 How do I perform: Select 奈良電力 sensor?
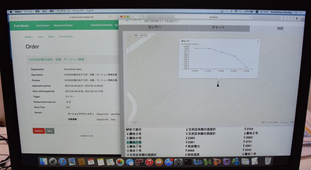193,146
